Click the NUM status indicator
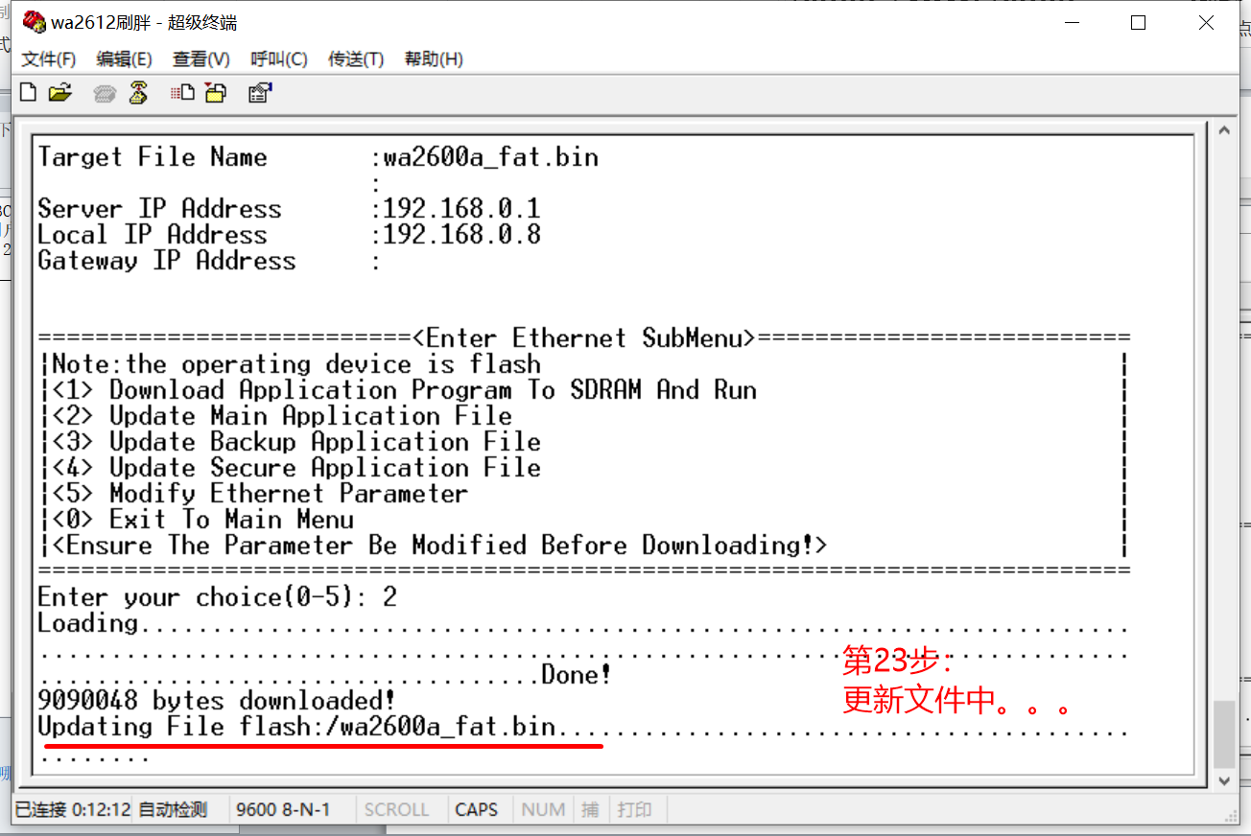The width and height of the screenshot is (1251, 836). 543,809
